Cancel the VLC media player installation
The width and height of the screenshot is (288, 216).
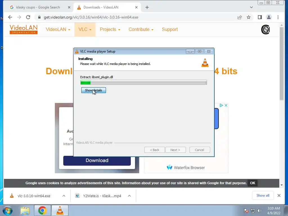coord(199,150)
